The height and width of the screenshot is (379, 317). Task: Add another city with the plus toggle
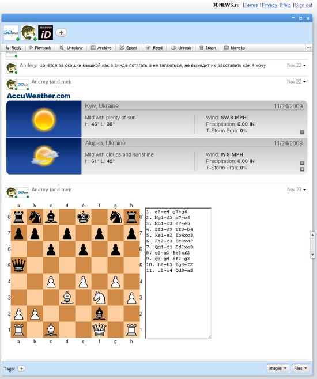(302, 169)
